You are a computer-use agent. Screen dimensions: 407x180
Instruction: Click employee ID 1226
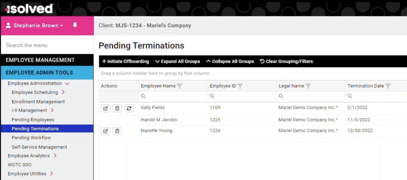pyautogui.click(x=215, y=131)
